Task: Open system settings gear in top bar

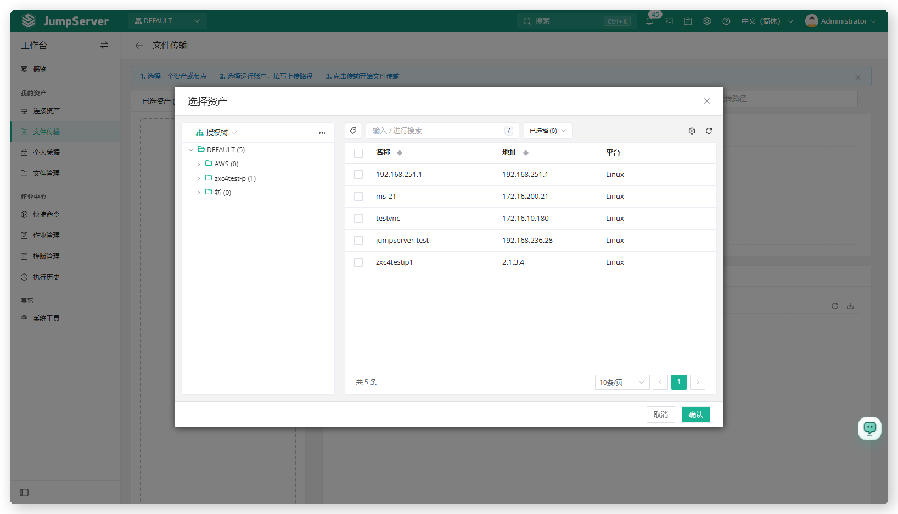Action: (x=707, y=21)
